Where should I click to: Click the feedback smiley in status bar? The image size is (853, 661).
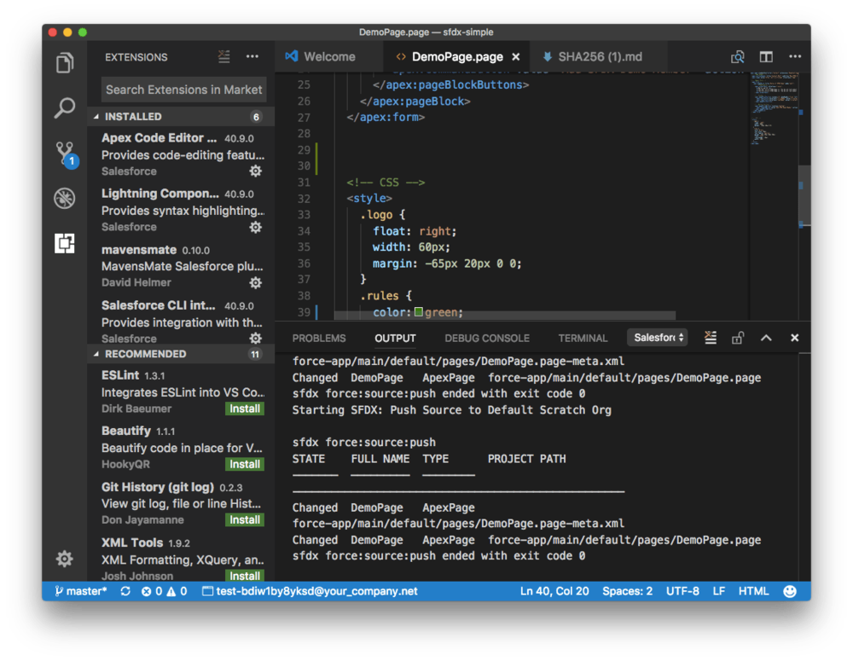point(789,591)
